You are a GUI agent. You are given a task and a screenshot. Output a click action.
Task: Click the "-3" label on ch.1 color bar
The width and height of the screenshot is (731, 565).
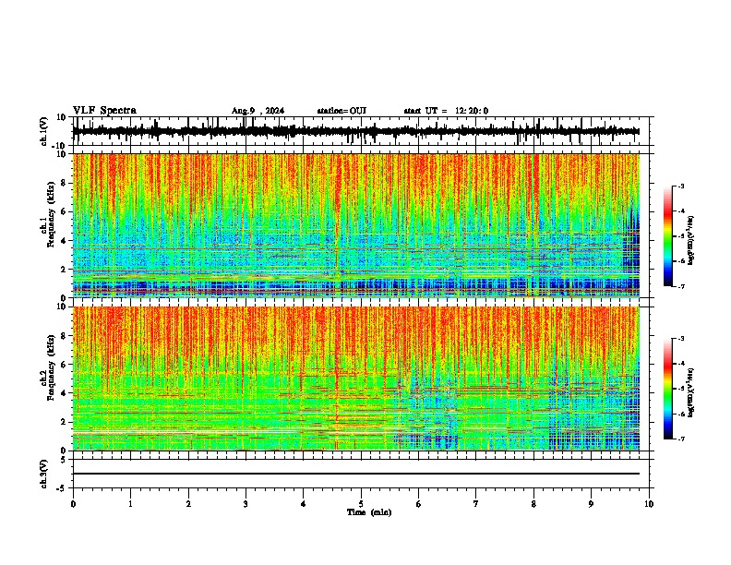(x=680, y=186)
